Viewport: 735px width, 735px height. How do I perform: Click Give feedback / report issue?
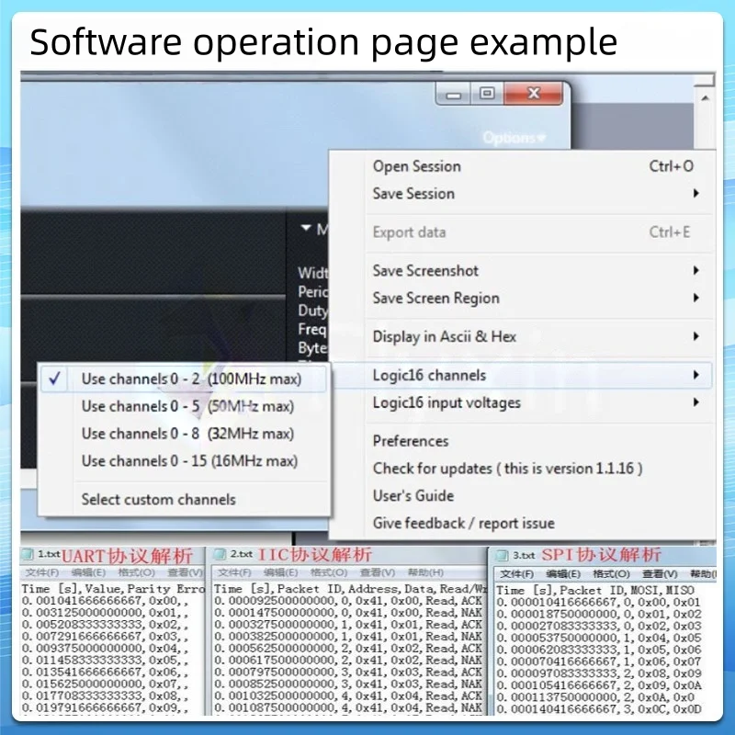(533, 523)
